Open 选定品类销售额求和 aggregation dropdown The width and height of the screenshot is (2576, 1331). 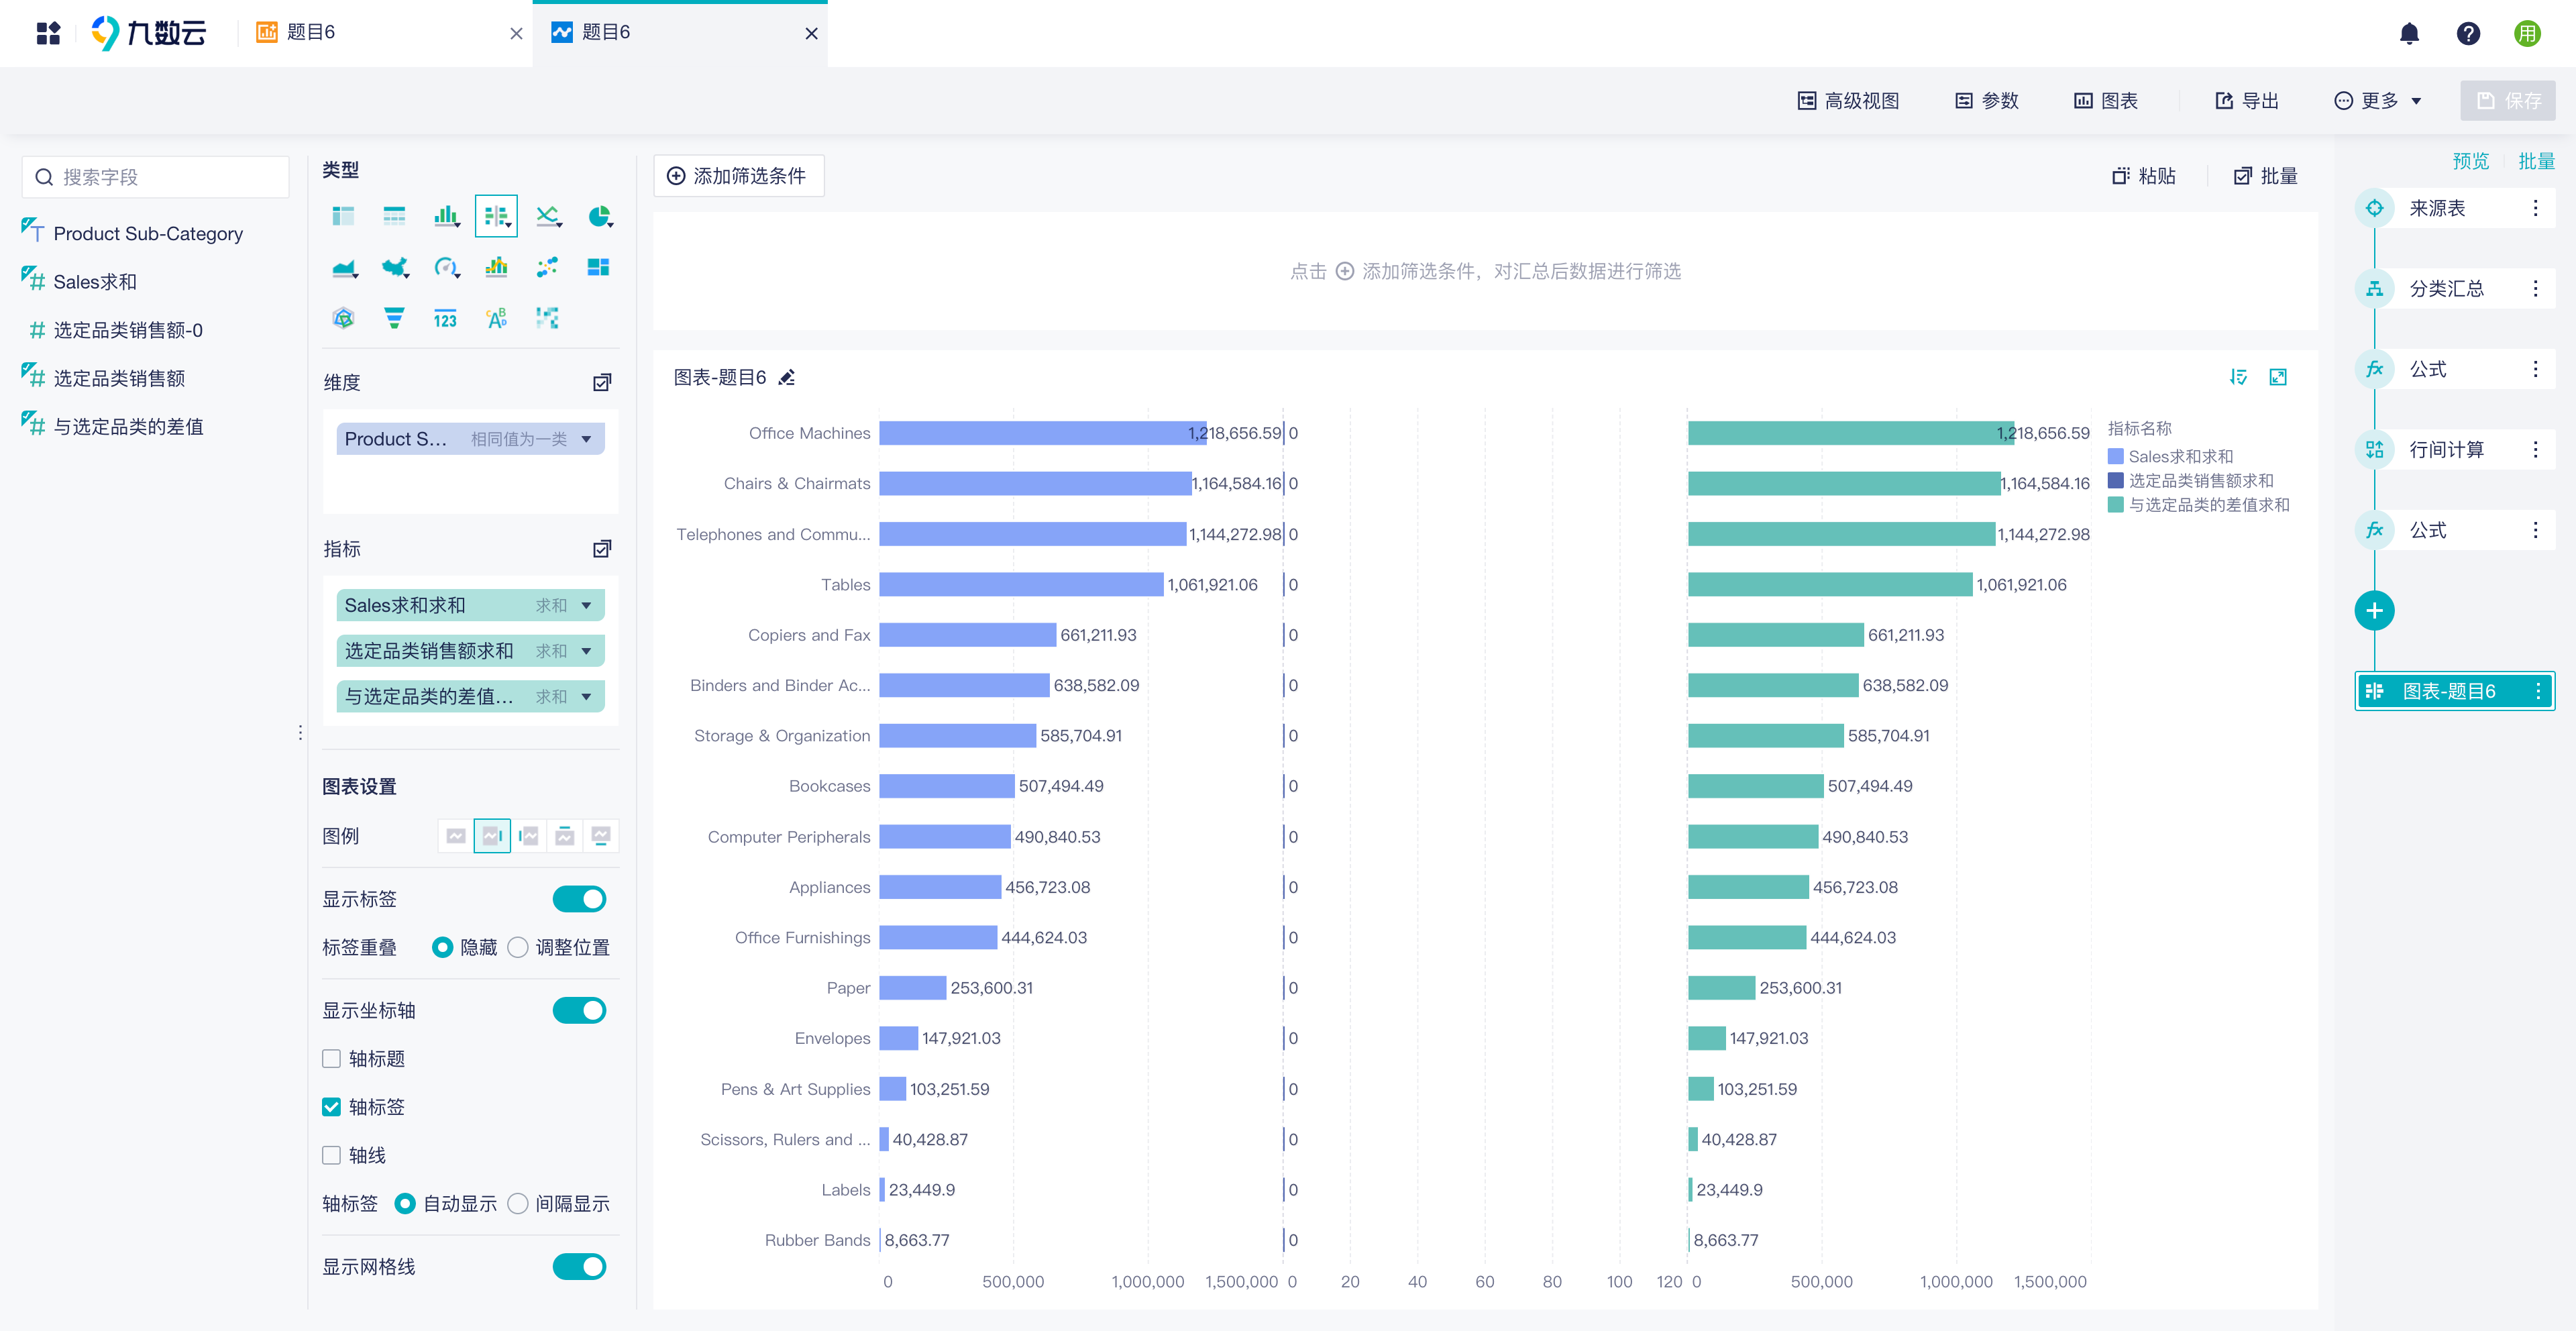[587, 651]
